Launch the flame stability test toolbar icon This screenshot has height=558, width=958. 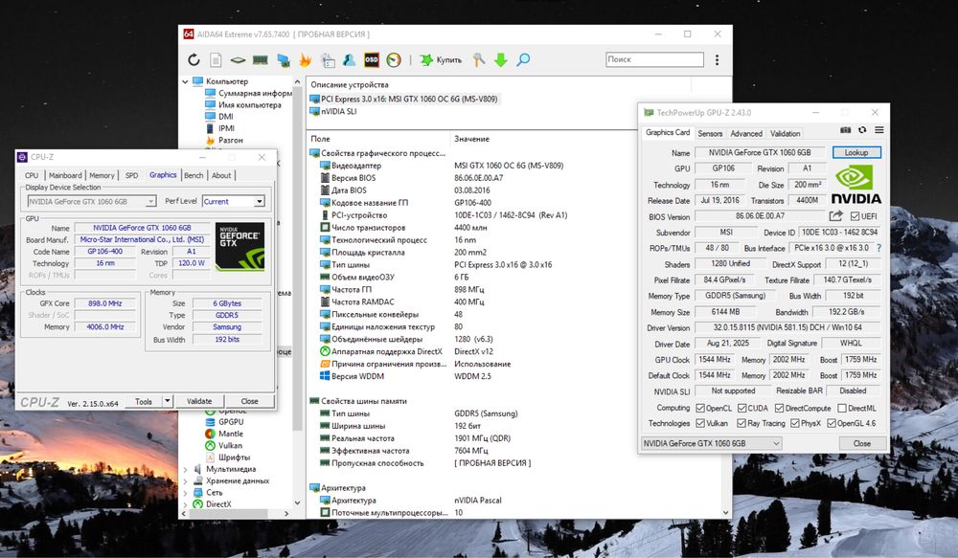pos(305,60)
